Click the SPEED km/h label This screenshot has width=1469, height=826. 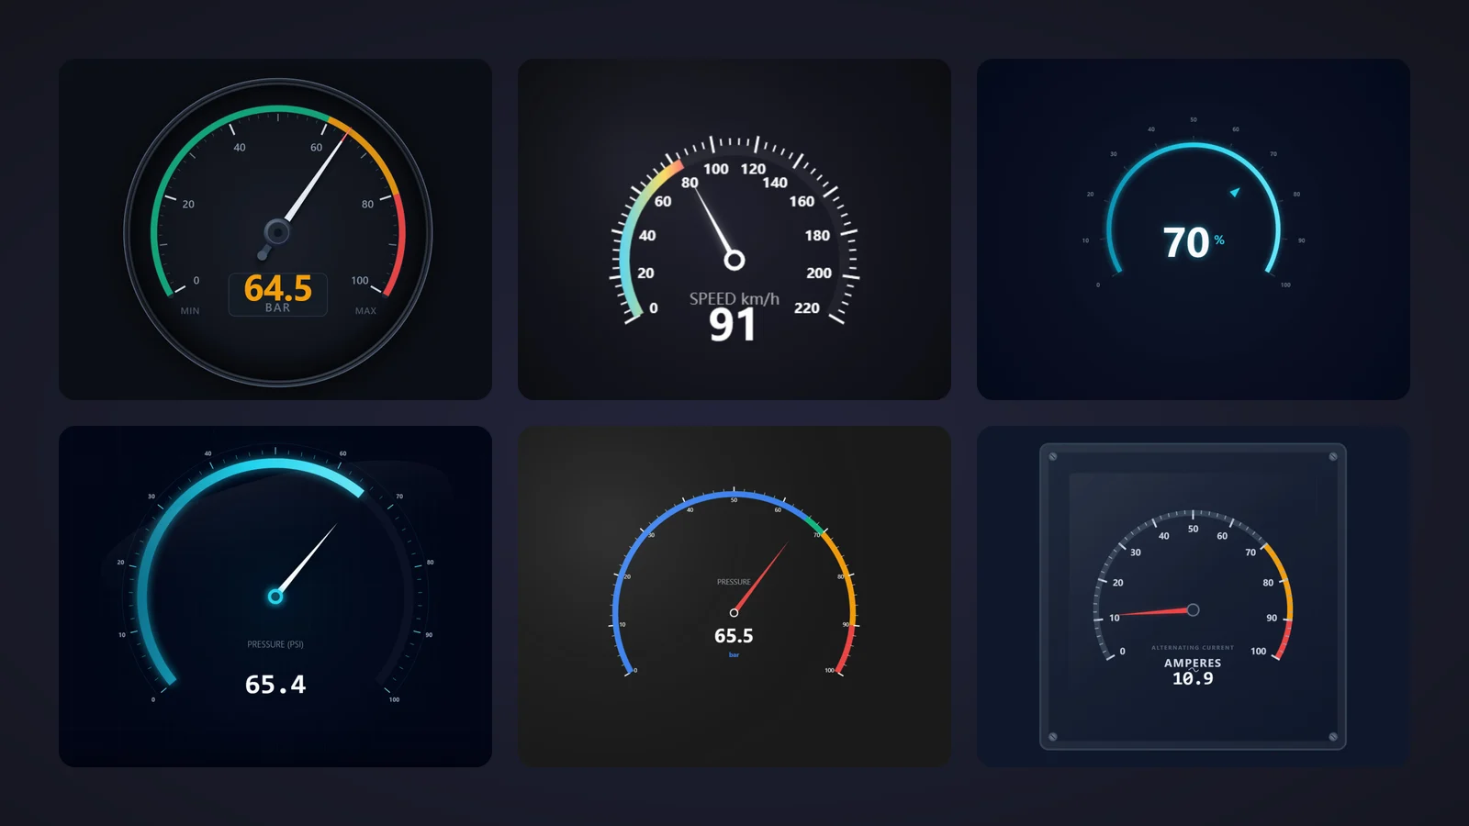[734, 298]
